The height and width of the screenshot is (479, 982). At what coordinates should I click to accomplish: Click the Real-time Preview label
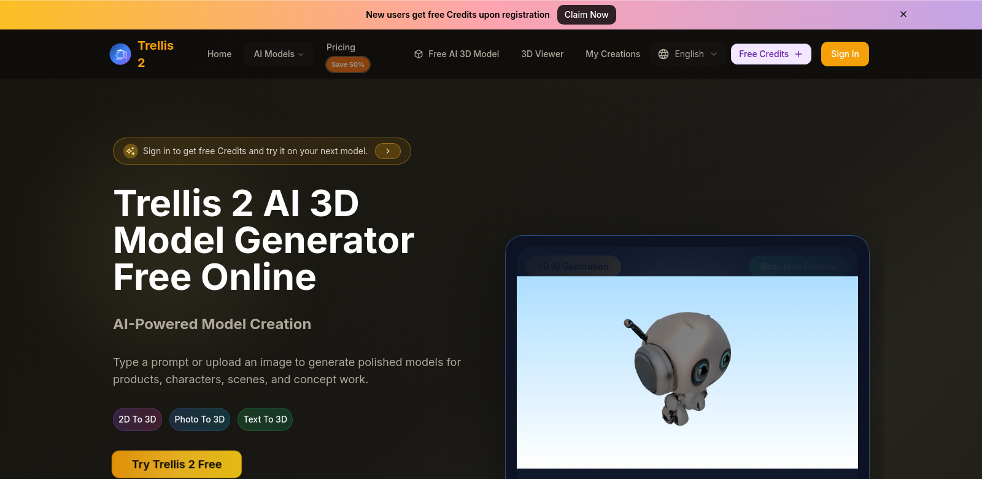[798, 267]
